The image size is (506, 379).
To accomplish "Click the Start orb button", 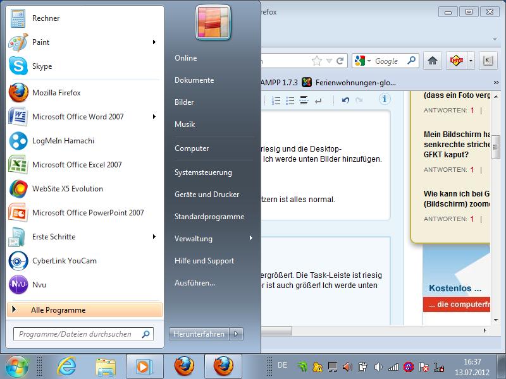I will pyautogui.click(x=16, y=366).
